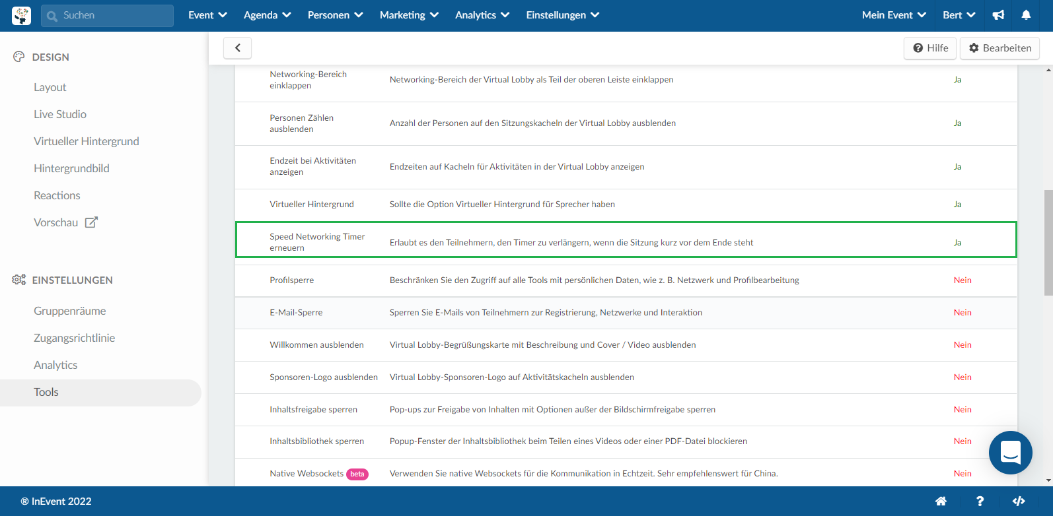Click the Personen Zählen ausblenden label
1053x516 pixels.
pos(301,123)
